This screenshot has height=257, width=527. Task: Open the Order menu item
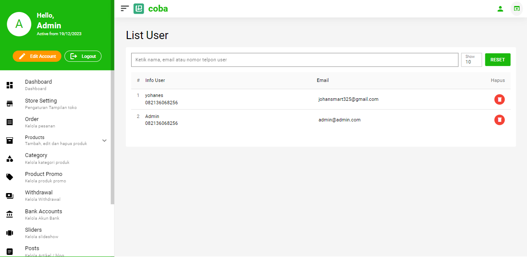click(x=32, y=119)
